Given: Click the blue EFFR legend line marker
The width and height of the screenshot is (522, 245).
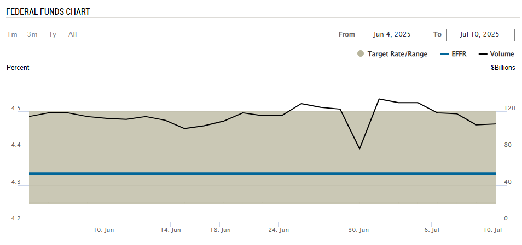Looking at the screenshot, I should [444, 54].
